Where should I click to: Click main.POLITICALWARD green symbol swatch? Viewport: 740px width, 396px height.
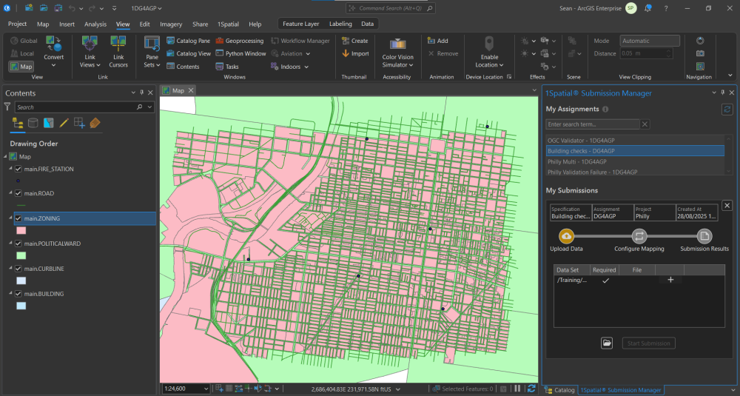click(x=21, y=256)
